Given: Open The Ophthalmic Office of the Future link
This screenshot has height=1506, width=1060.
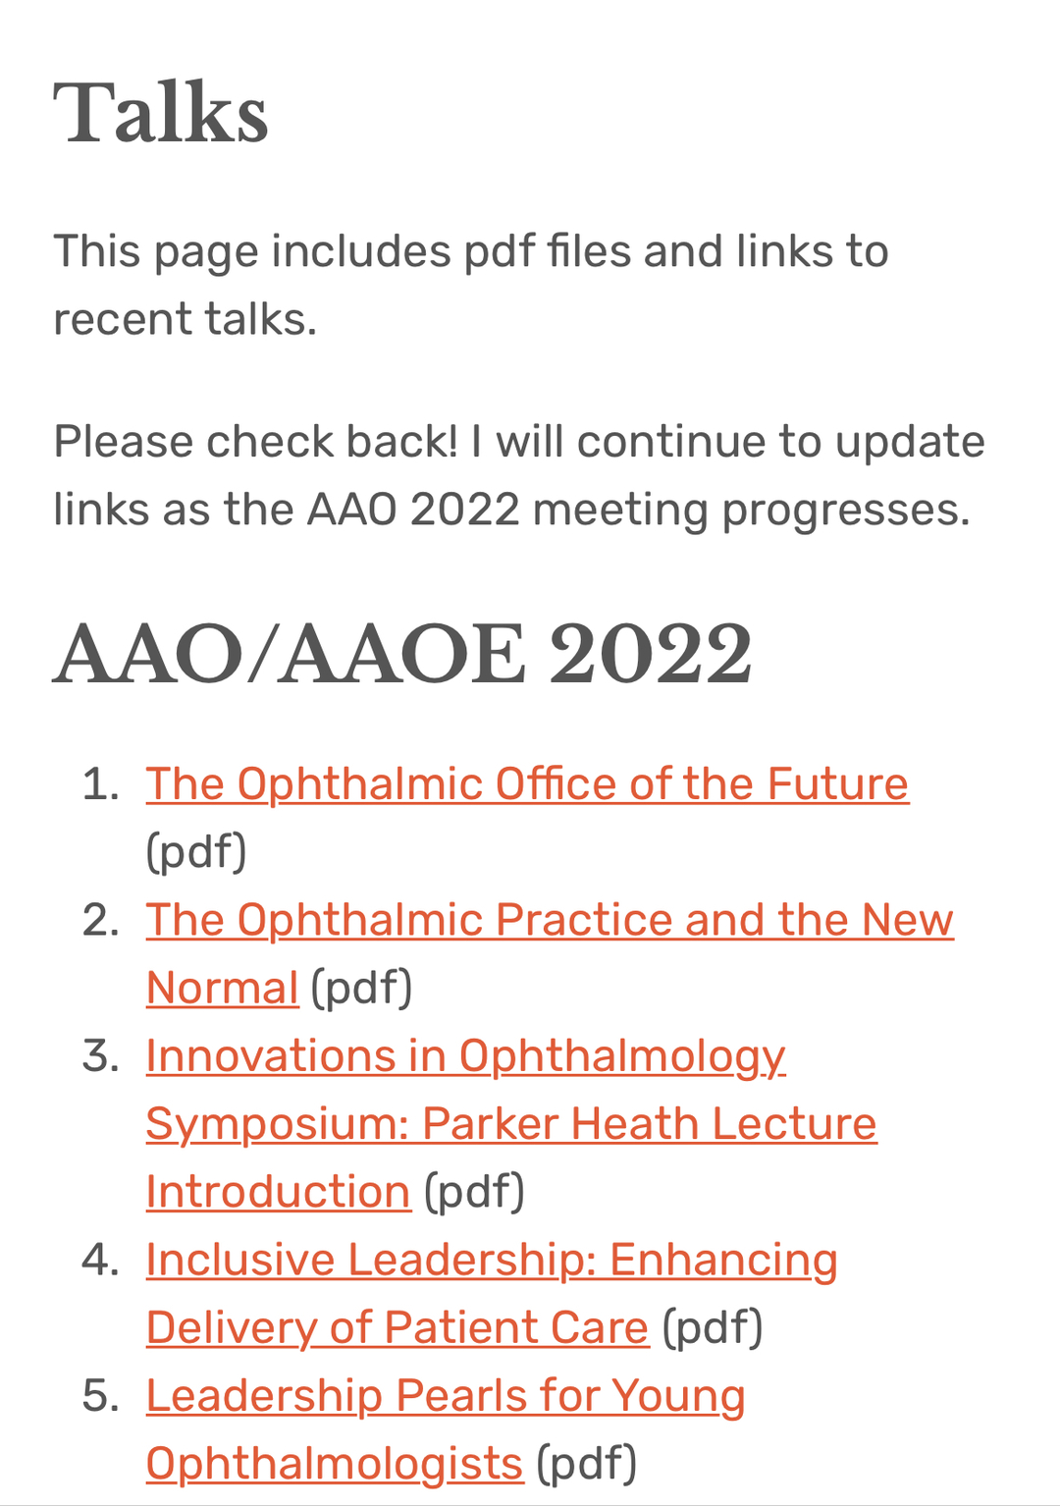Looking at the screenshot, I should (527, 783).
